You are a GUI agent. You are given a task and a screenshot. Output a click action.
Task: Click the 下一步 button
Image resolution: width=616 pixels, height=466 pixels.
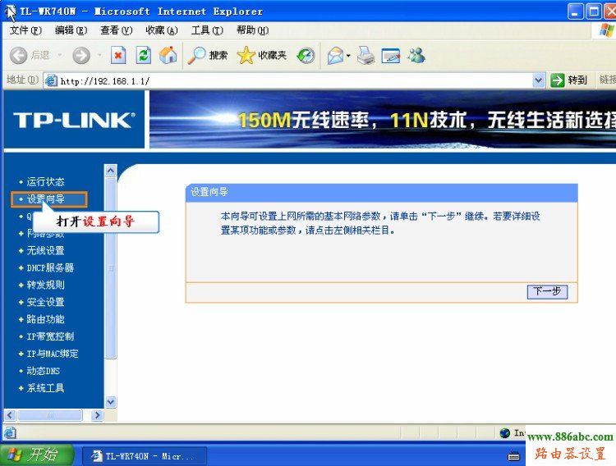click(x=547, y=292)
